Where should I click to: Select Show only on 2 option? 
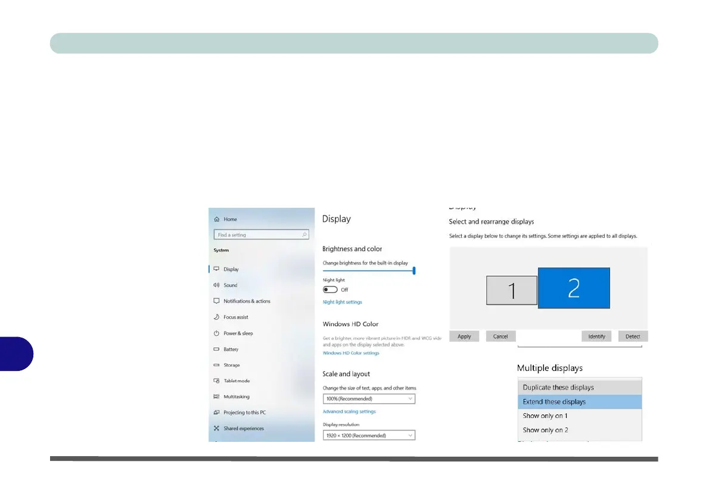[x=580, y=430]
